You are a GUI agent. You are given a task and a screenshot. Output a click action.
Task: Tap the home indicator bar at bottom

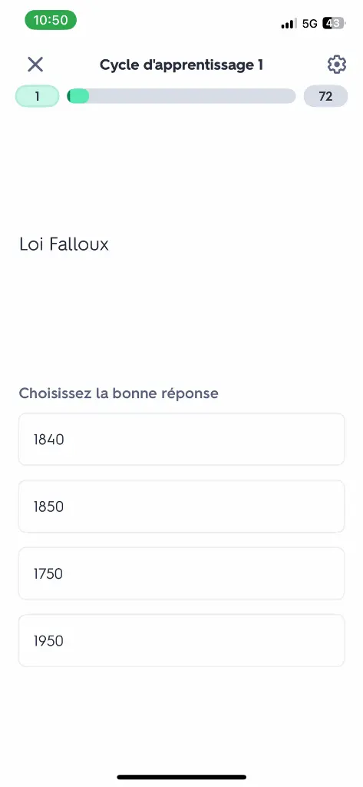pyautogui.click(x=181, y=777)
